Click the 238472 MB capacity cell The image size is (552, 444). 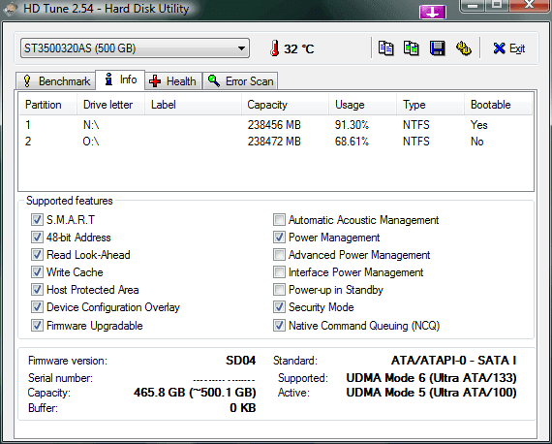[x=274, y=142]
